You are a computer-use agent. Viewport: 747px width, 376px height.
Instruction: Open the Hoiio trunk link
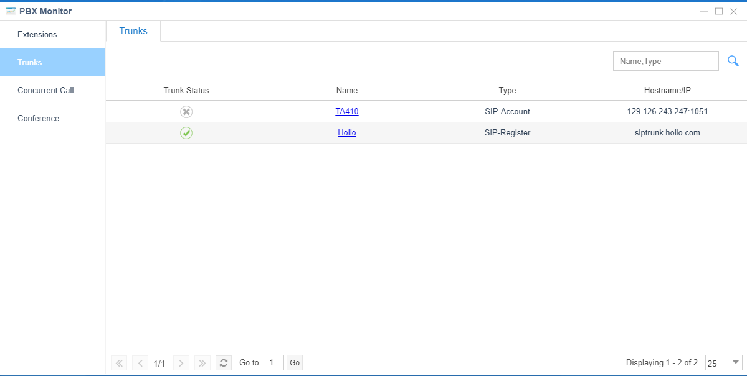coord(347,133)
